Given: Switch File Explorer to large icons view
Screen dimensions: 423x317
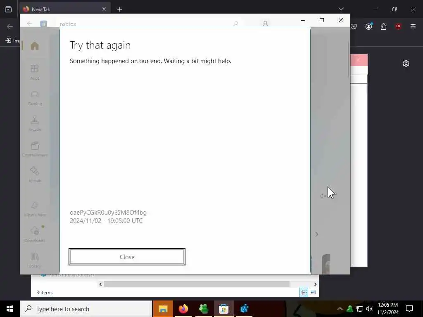Looking at the screenshot, I should point(313,292).
